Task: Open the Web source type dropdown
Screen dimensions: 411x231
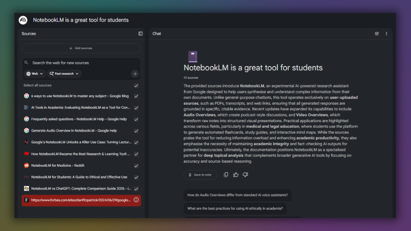Action: [x=35, y=74]
